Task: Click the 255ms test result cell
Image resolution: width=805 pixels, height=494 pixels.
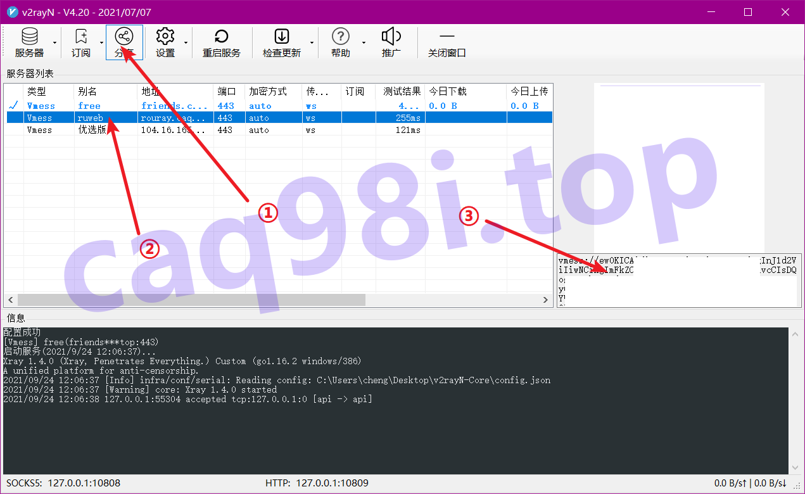Action: click(x=400, y=118)
